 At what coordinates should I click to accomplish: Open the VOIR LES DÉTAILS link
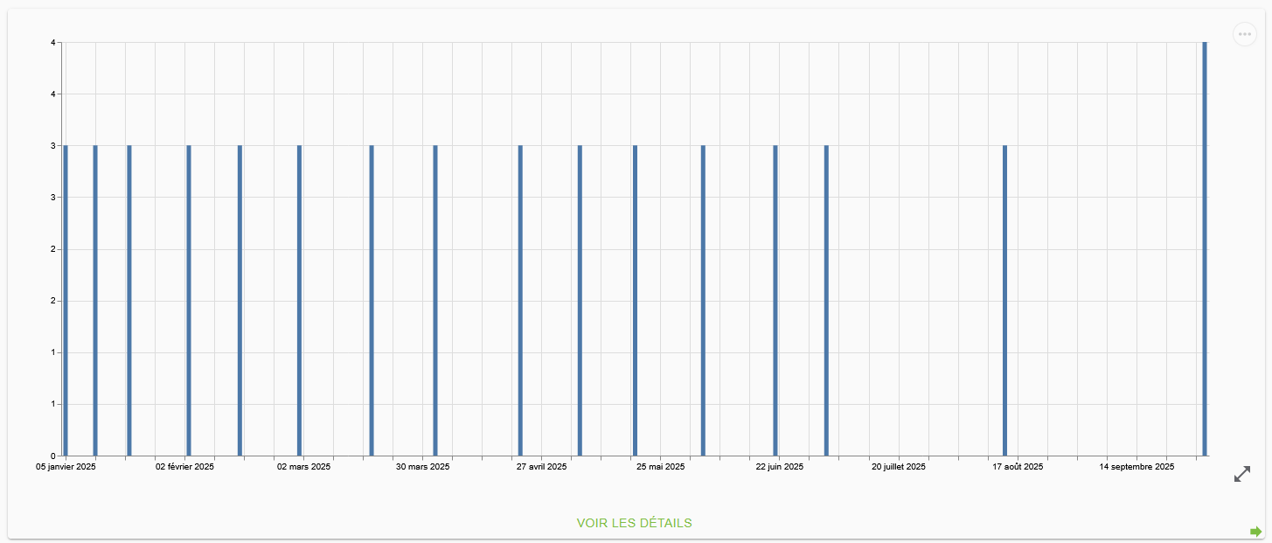pos(634,523)
